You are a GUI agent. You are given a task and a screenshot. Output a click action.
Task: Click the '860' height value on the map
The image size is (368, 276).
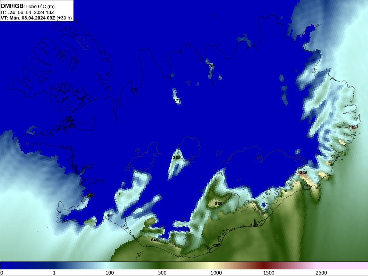click(219, 204)
